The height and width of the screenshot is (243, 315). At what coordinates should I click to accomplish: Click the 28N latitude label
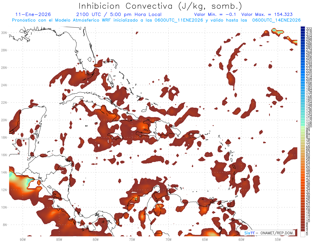point(4,50)
